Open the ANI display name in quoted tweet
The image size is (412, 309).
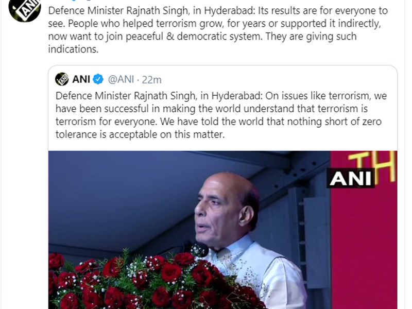point(81,79)
